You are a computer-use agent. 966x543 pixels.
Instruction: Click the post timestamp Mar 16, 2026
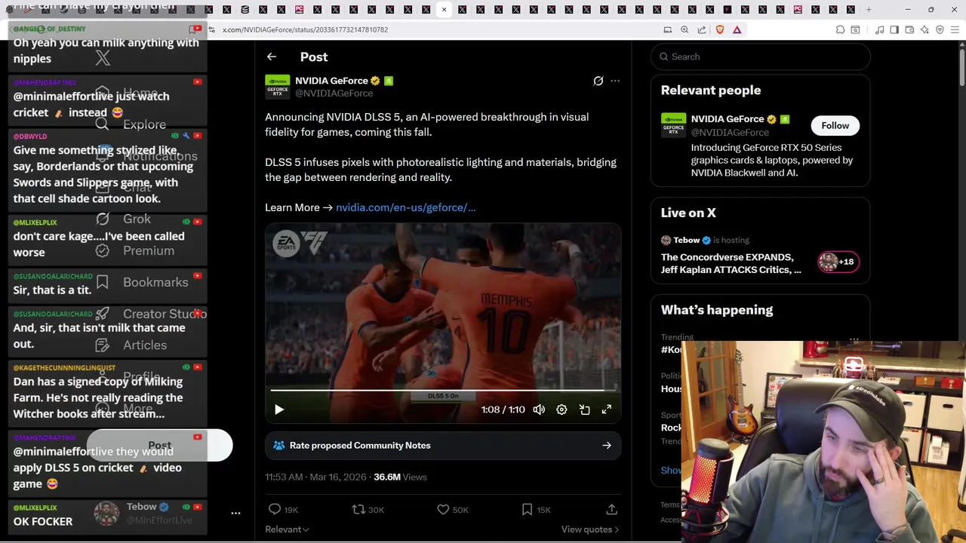coord(315,477)
